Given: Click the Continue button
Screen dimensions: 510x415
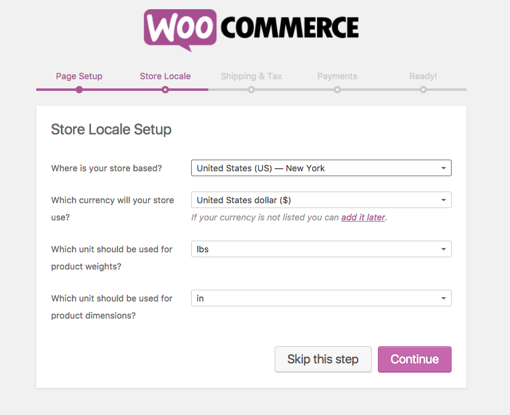Looking at the screenshot, I should pyautogui.click(x=415, y=359).
